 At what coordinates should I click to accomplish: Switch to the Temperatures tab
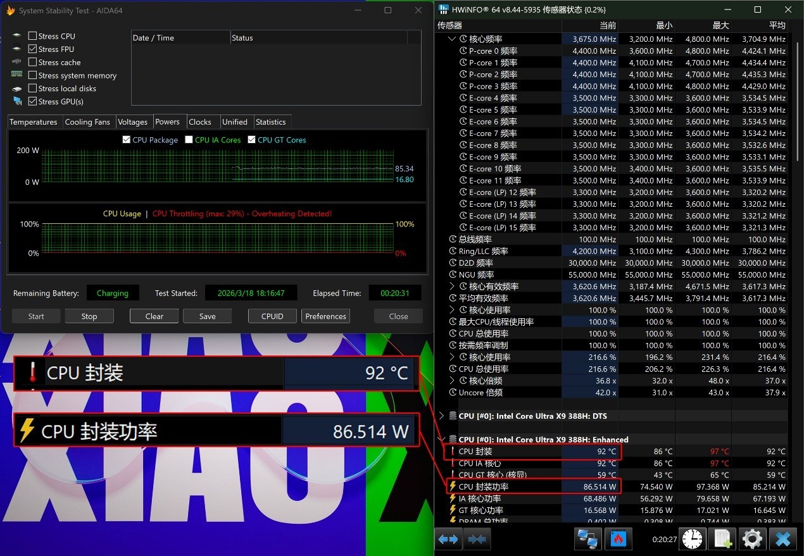pos(34,122)
